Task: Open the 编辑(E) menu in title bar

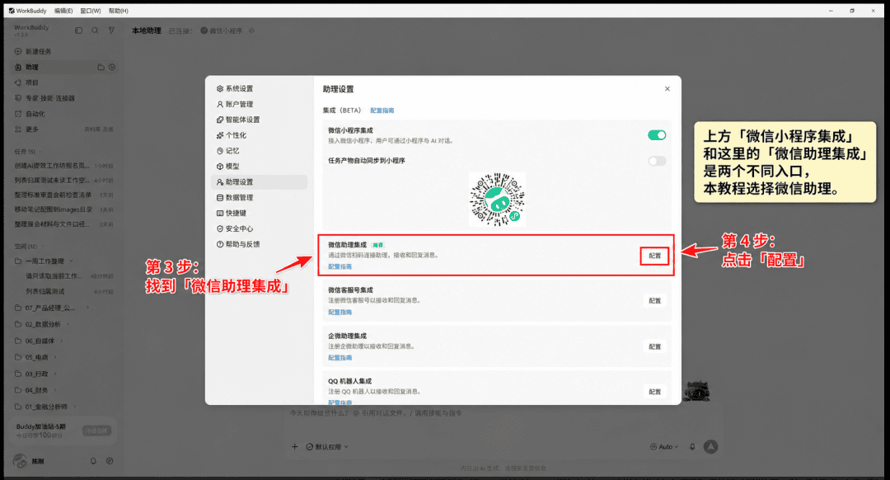Action: click(x=63, y=11)
